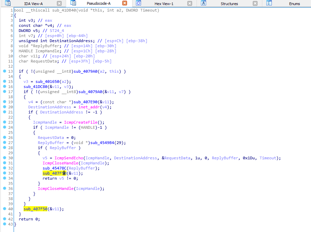Open the Structures tab
This screenshot has width=311, height=232.
pyautogui.click(x=229, y=4)
